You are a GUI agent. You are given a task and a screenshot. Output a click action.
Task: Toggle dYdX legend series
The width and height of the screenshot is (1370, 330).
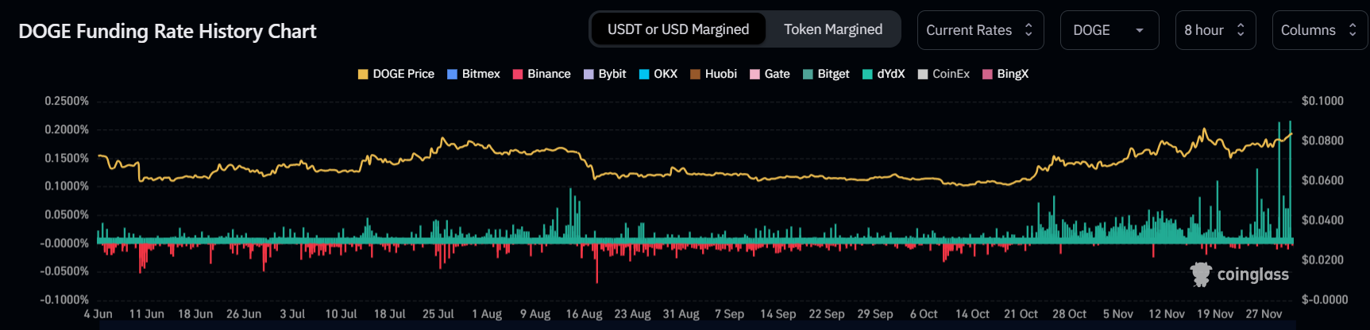point(884,74)
